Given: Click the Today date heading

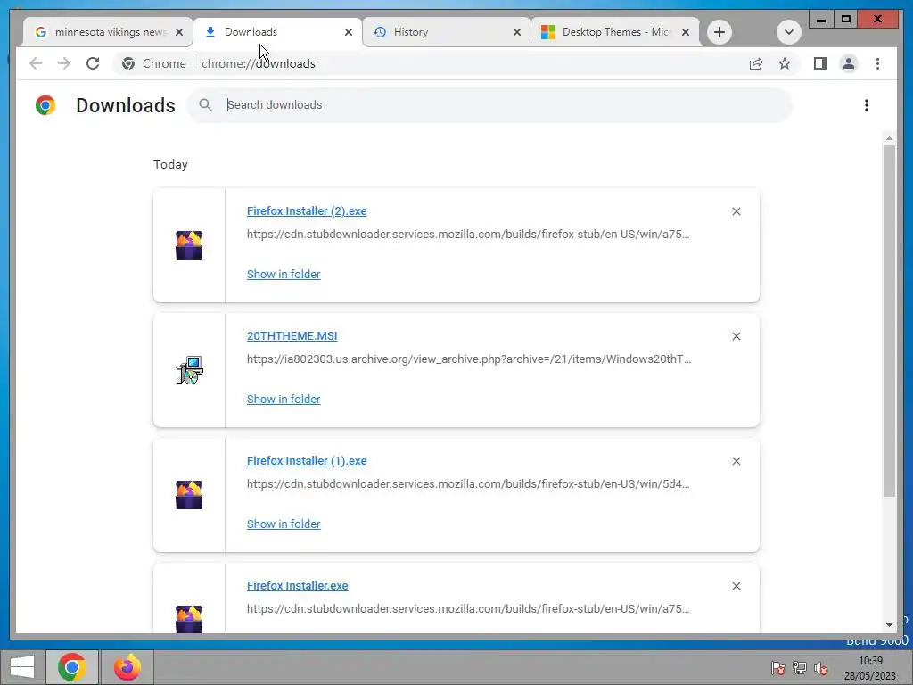Looking at the screenshot, I should [170, 164].
